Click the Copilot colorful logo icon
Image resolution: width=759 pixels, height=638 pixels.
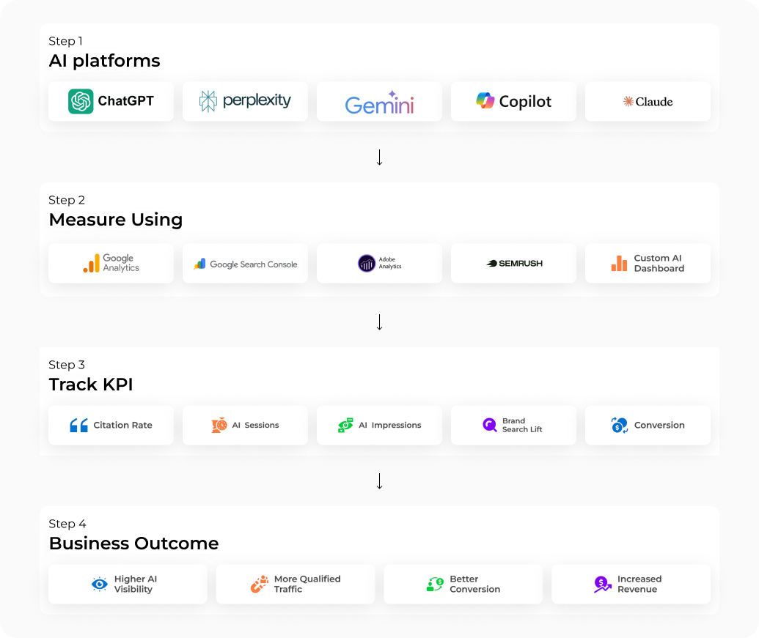pos(485,100)
